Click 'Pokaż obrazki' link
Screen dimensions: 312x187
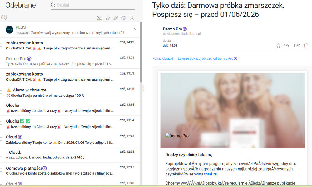(163, 58)
